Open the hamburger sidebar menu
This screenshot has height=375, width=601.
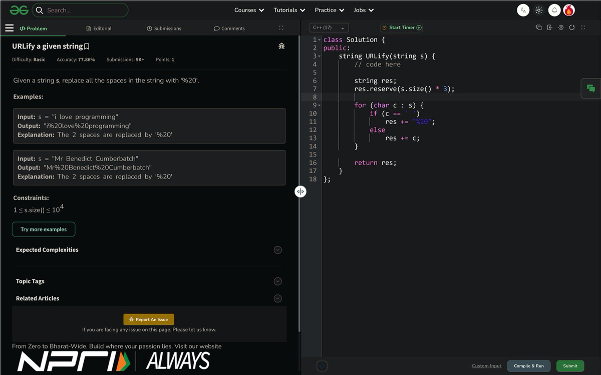9,28
